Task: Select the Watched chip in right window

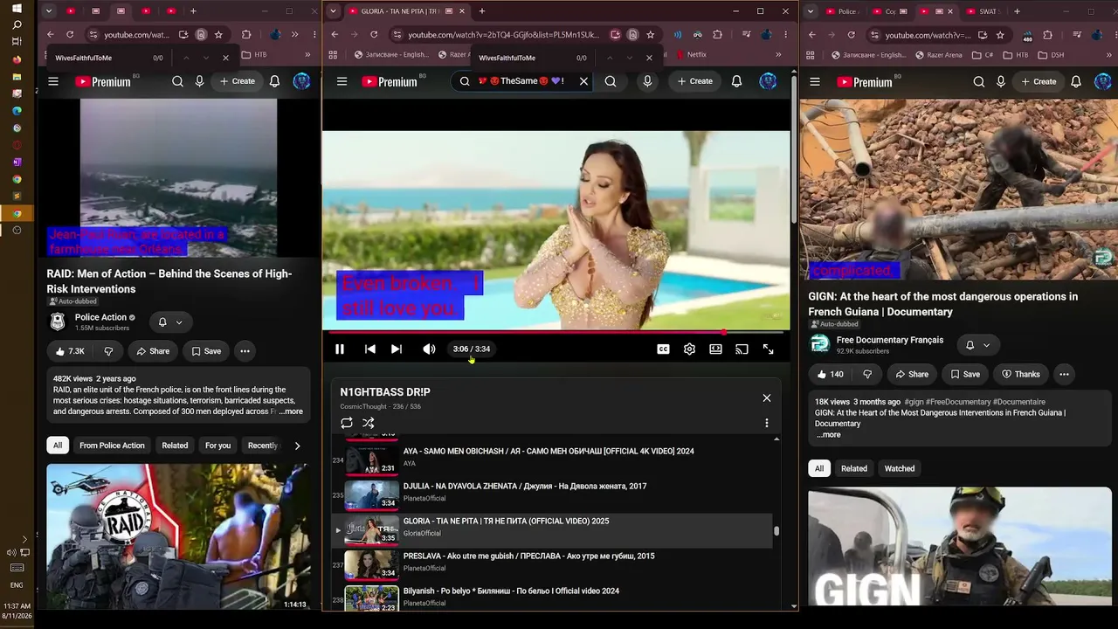Action: [x=900, y=469]
